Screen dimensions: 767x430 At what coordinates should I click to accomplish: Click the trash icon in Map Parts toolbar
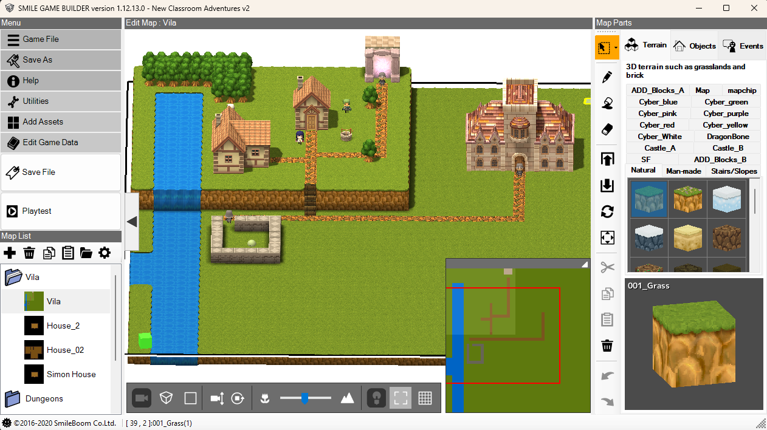(x=607, y=346)
